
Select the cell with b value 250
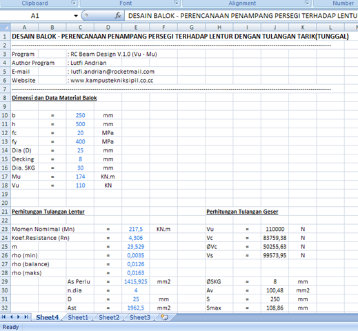(x=80, y=115)
